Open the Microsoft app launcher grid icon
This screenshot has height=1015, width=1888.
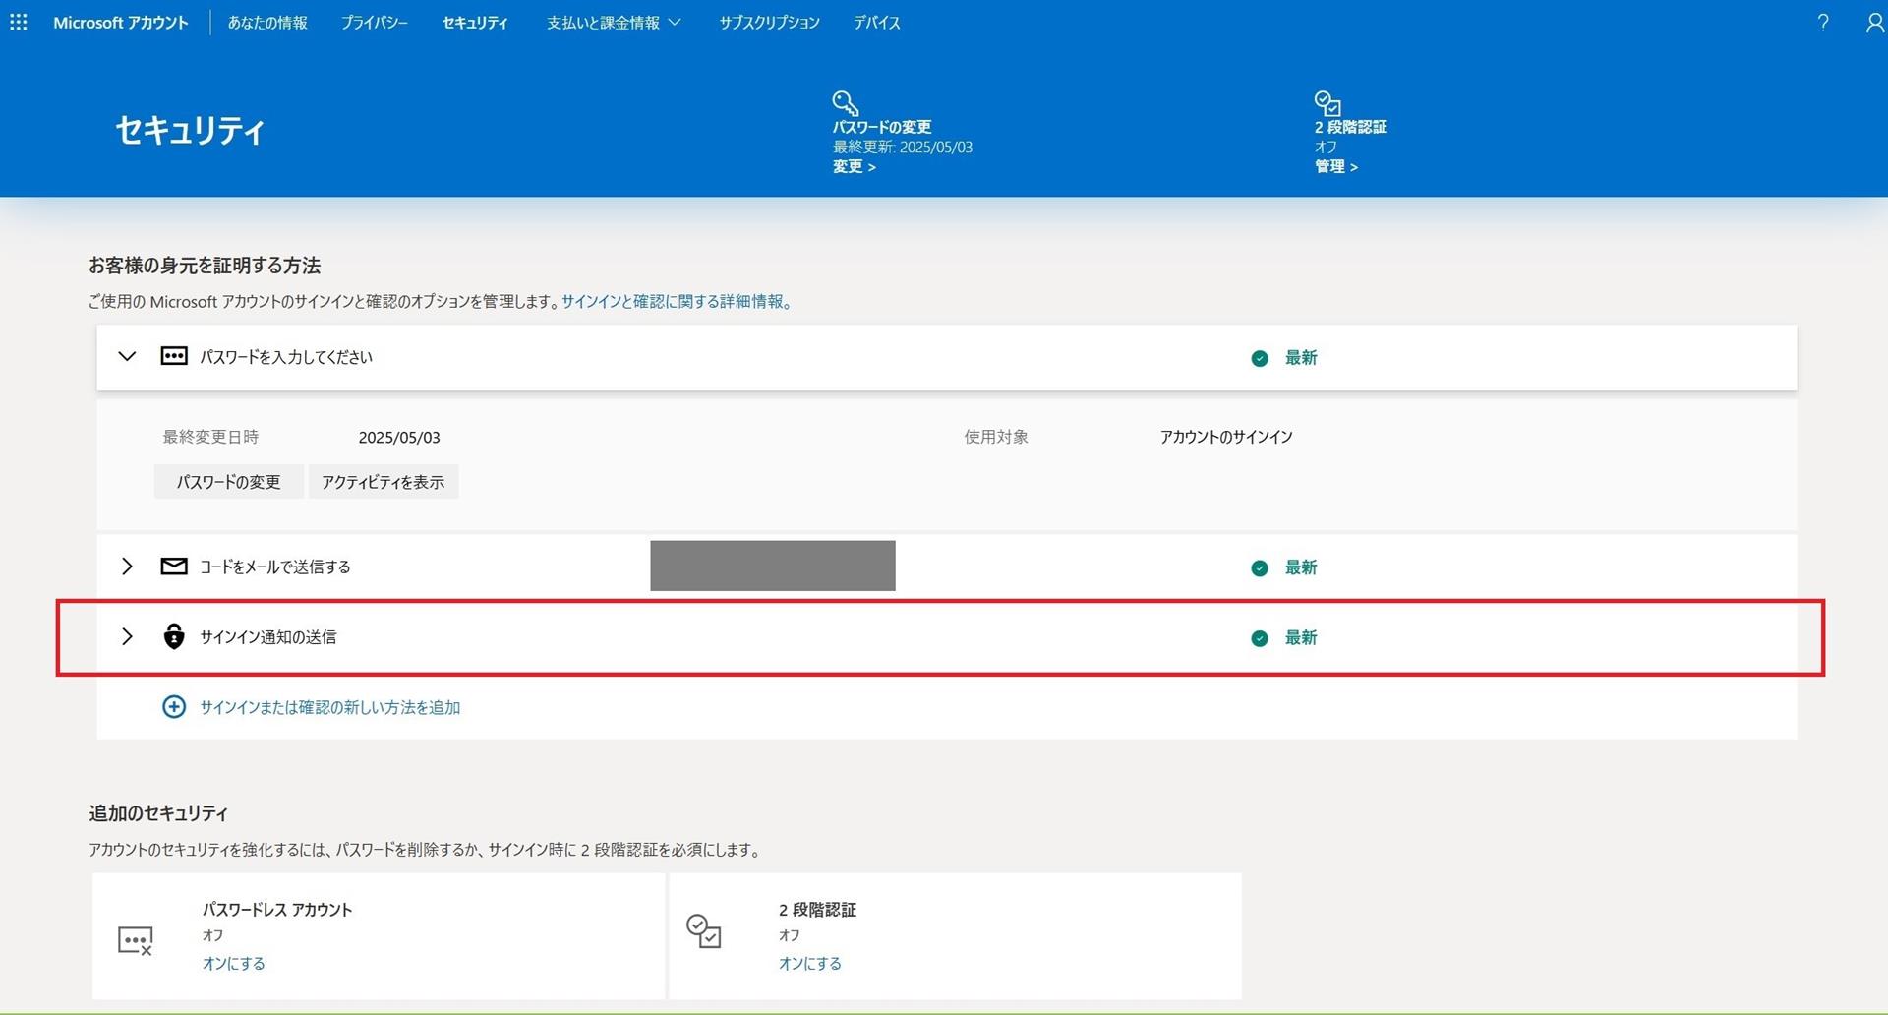[18, 22]
